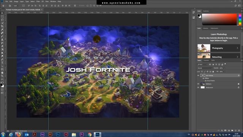Open the Image menu
The image size is (243, 137).
click(x=16, y=2)
